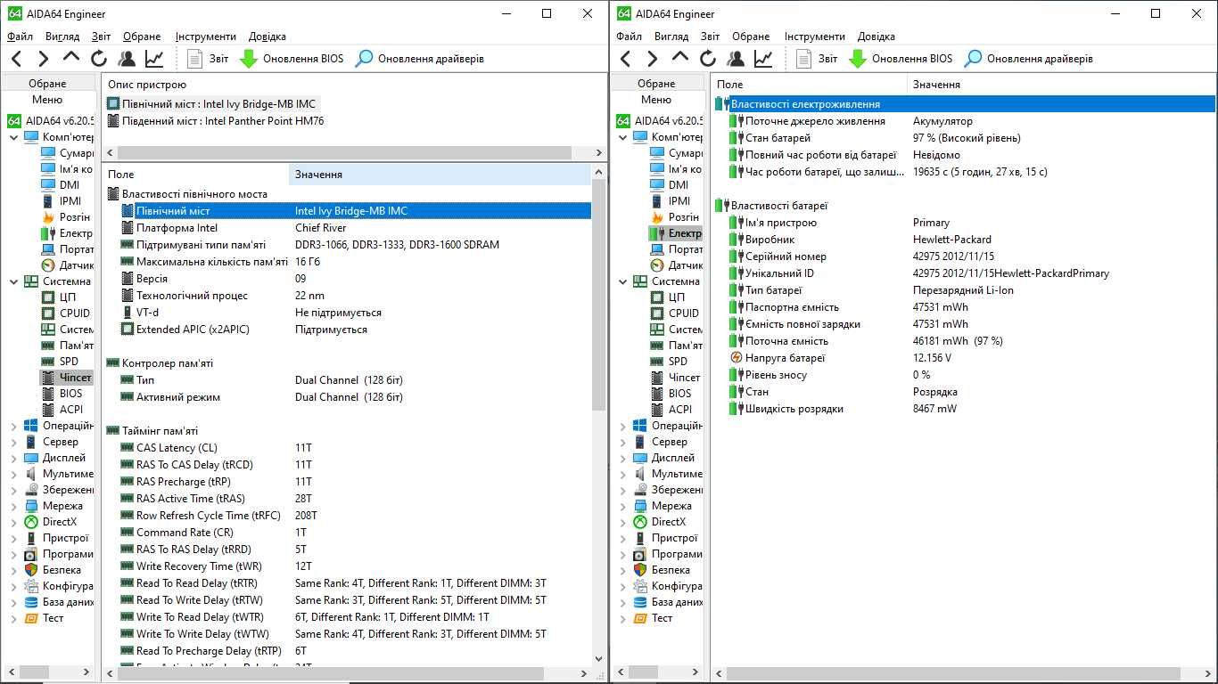The width and height of the screenshot is (1218, 684).
Task: Select the Швидкість розрядки row
Action: [963, 408]
